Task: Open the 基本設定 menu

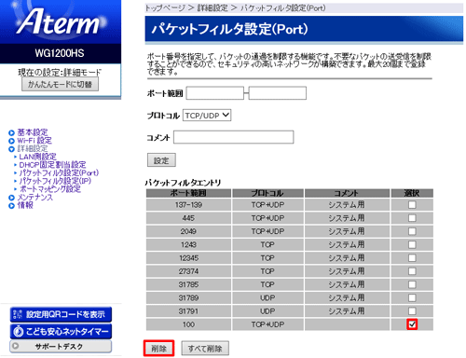Action: [x=33, y=132]
